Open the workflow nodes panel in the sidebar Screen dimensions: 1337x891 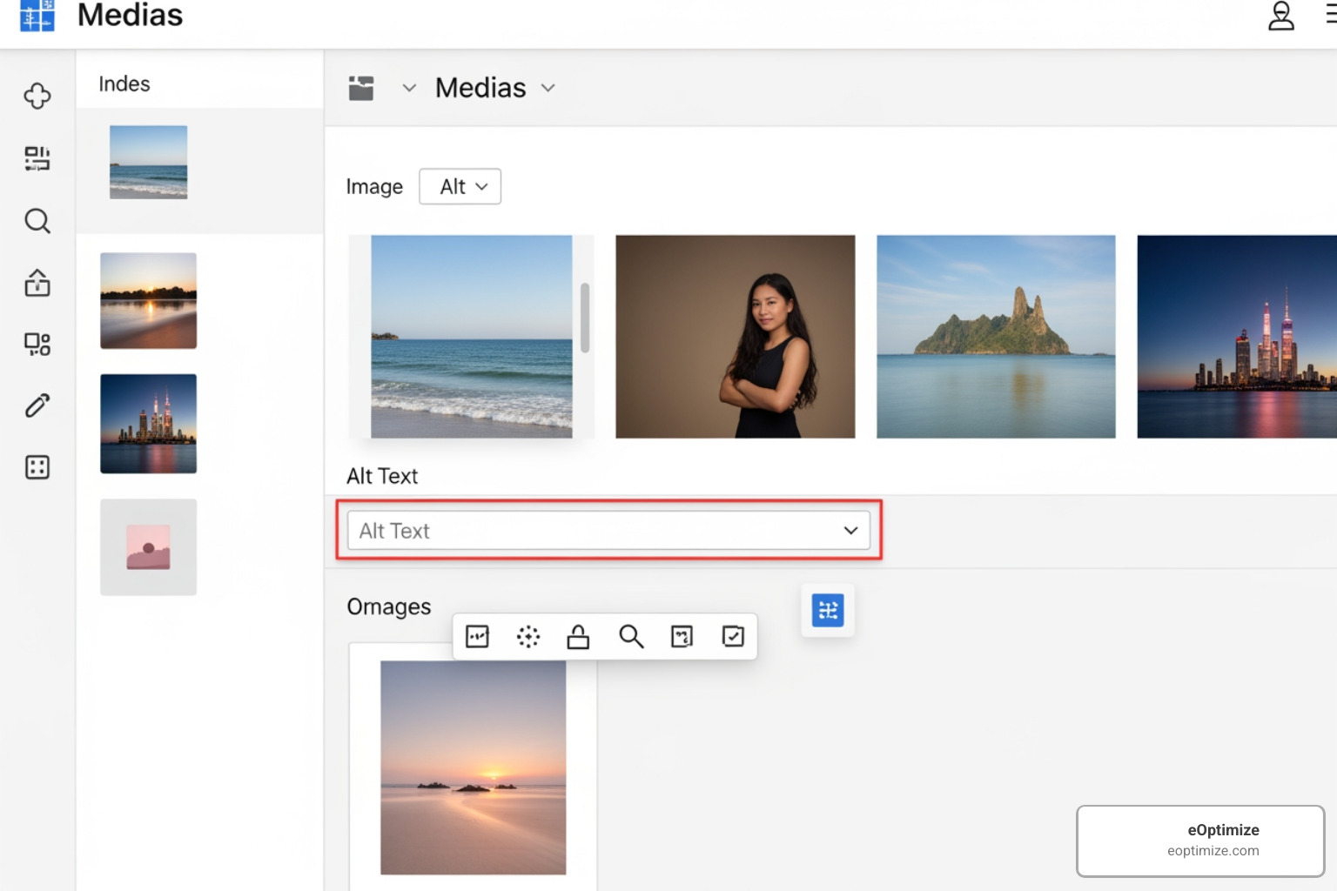pos(37,158)
